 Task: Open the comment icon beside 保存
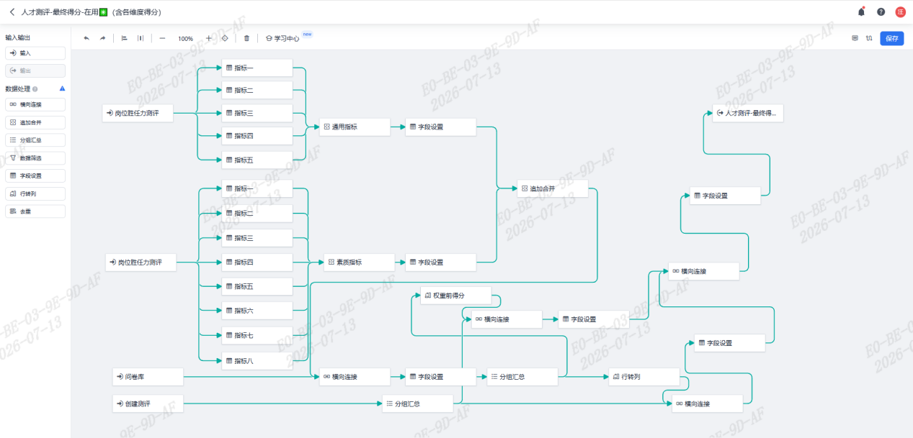[x=855, y=38]
